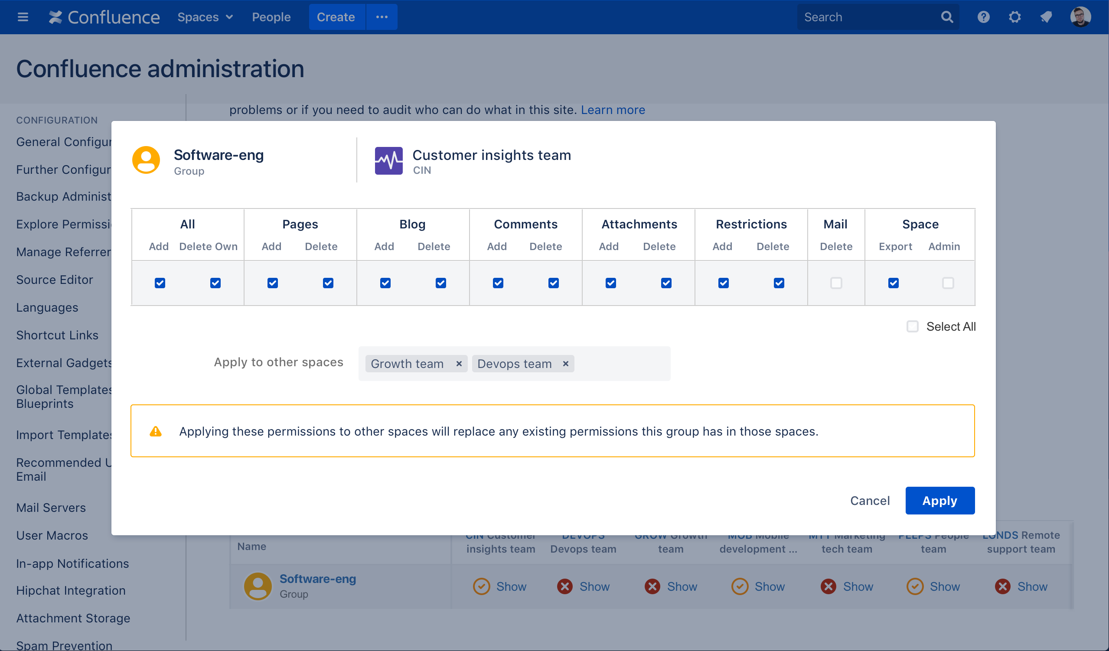The image size is (1109, 651).
Task: Click the Customer insights team CIN icon
Action: coord(388,160)
